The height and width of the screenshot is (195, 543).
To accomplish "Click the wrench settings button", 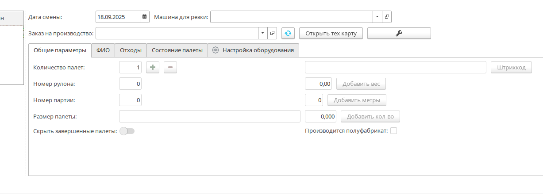I will point(399,33).
